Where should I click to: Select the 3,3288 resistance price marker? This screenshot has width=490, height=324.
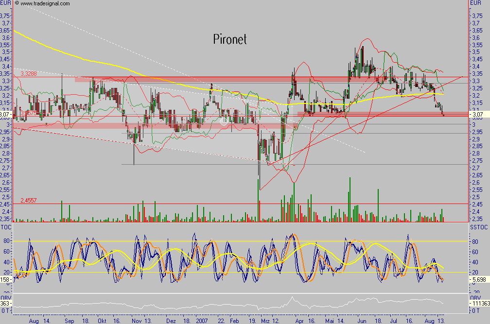29,73
